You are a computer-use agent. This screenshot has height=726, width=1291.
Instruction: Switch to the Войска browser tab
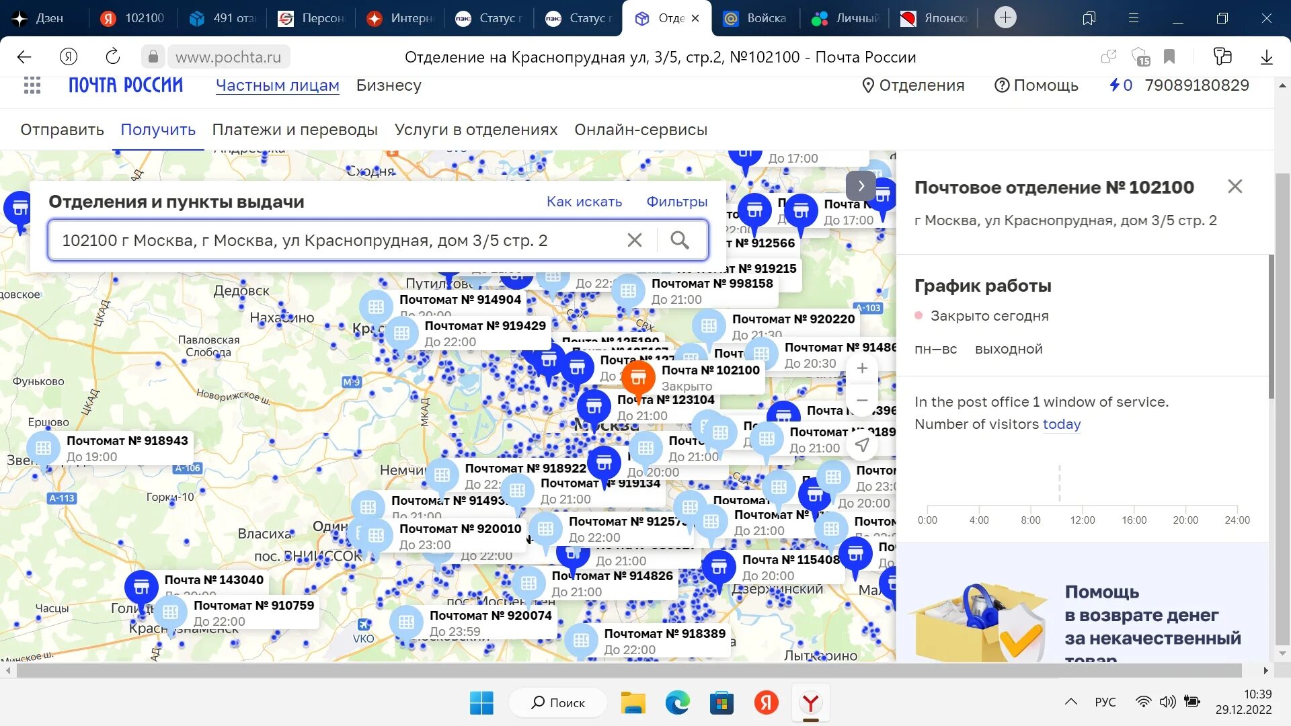[x=755, y=18]
